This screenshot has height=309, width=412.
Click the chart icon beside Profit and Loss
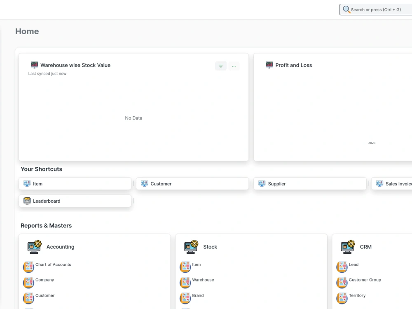pos(269,65)
